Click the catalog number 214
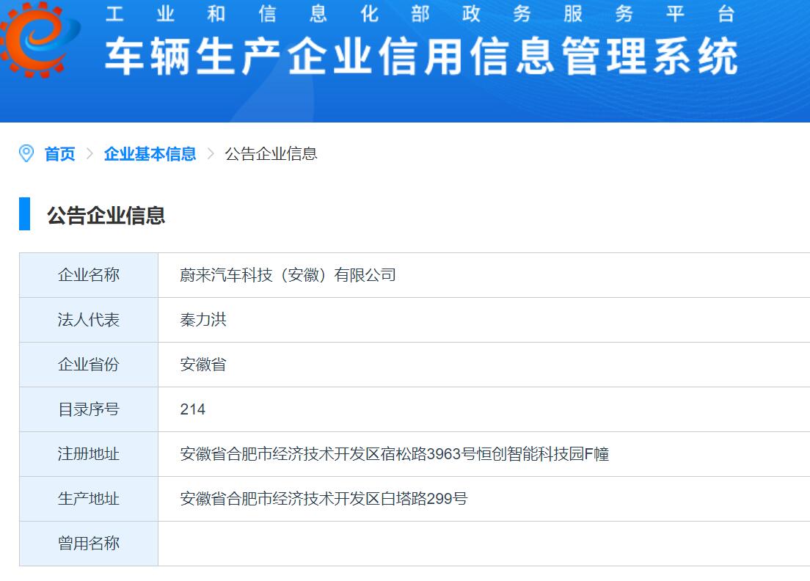The width and height of the screenshot is (810, 581). point(193,409)
